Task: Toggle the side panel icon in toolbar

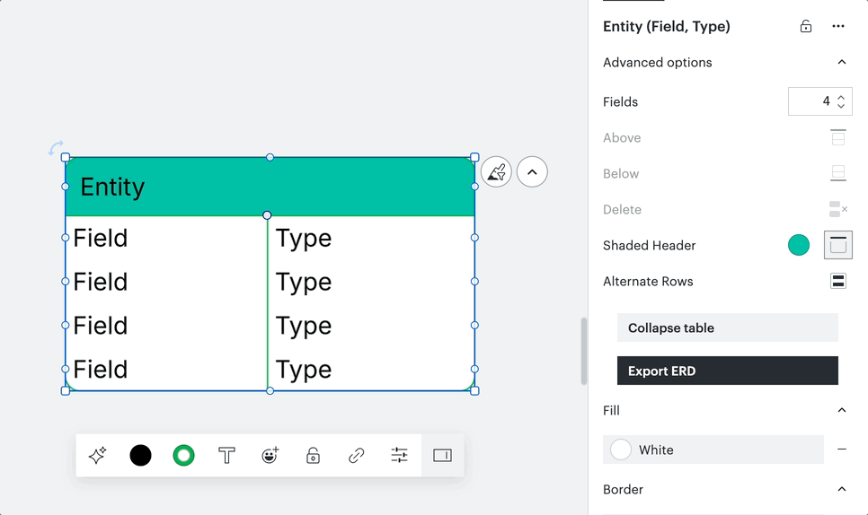Action: (x=442, y=455)
